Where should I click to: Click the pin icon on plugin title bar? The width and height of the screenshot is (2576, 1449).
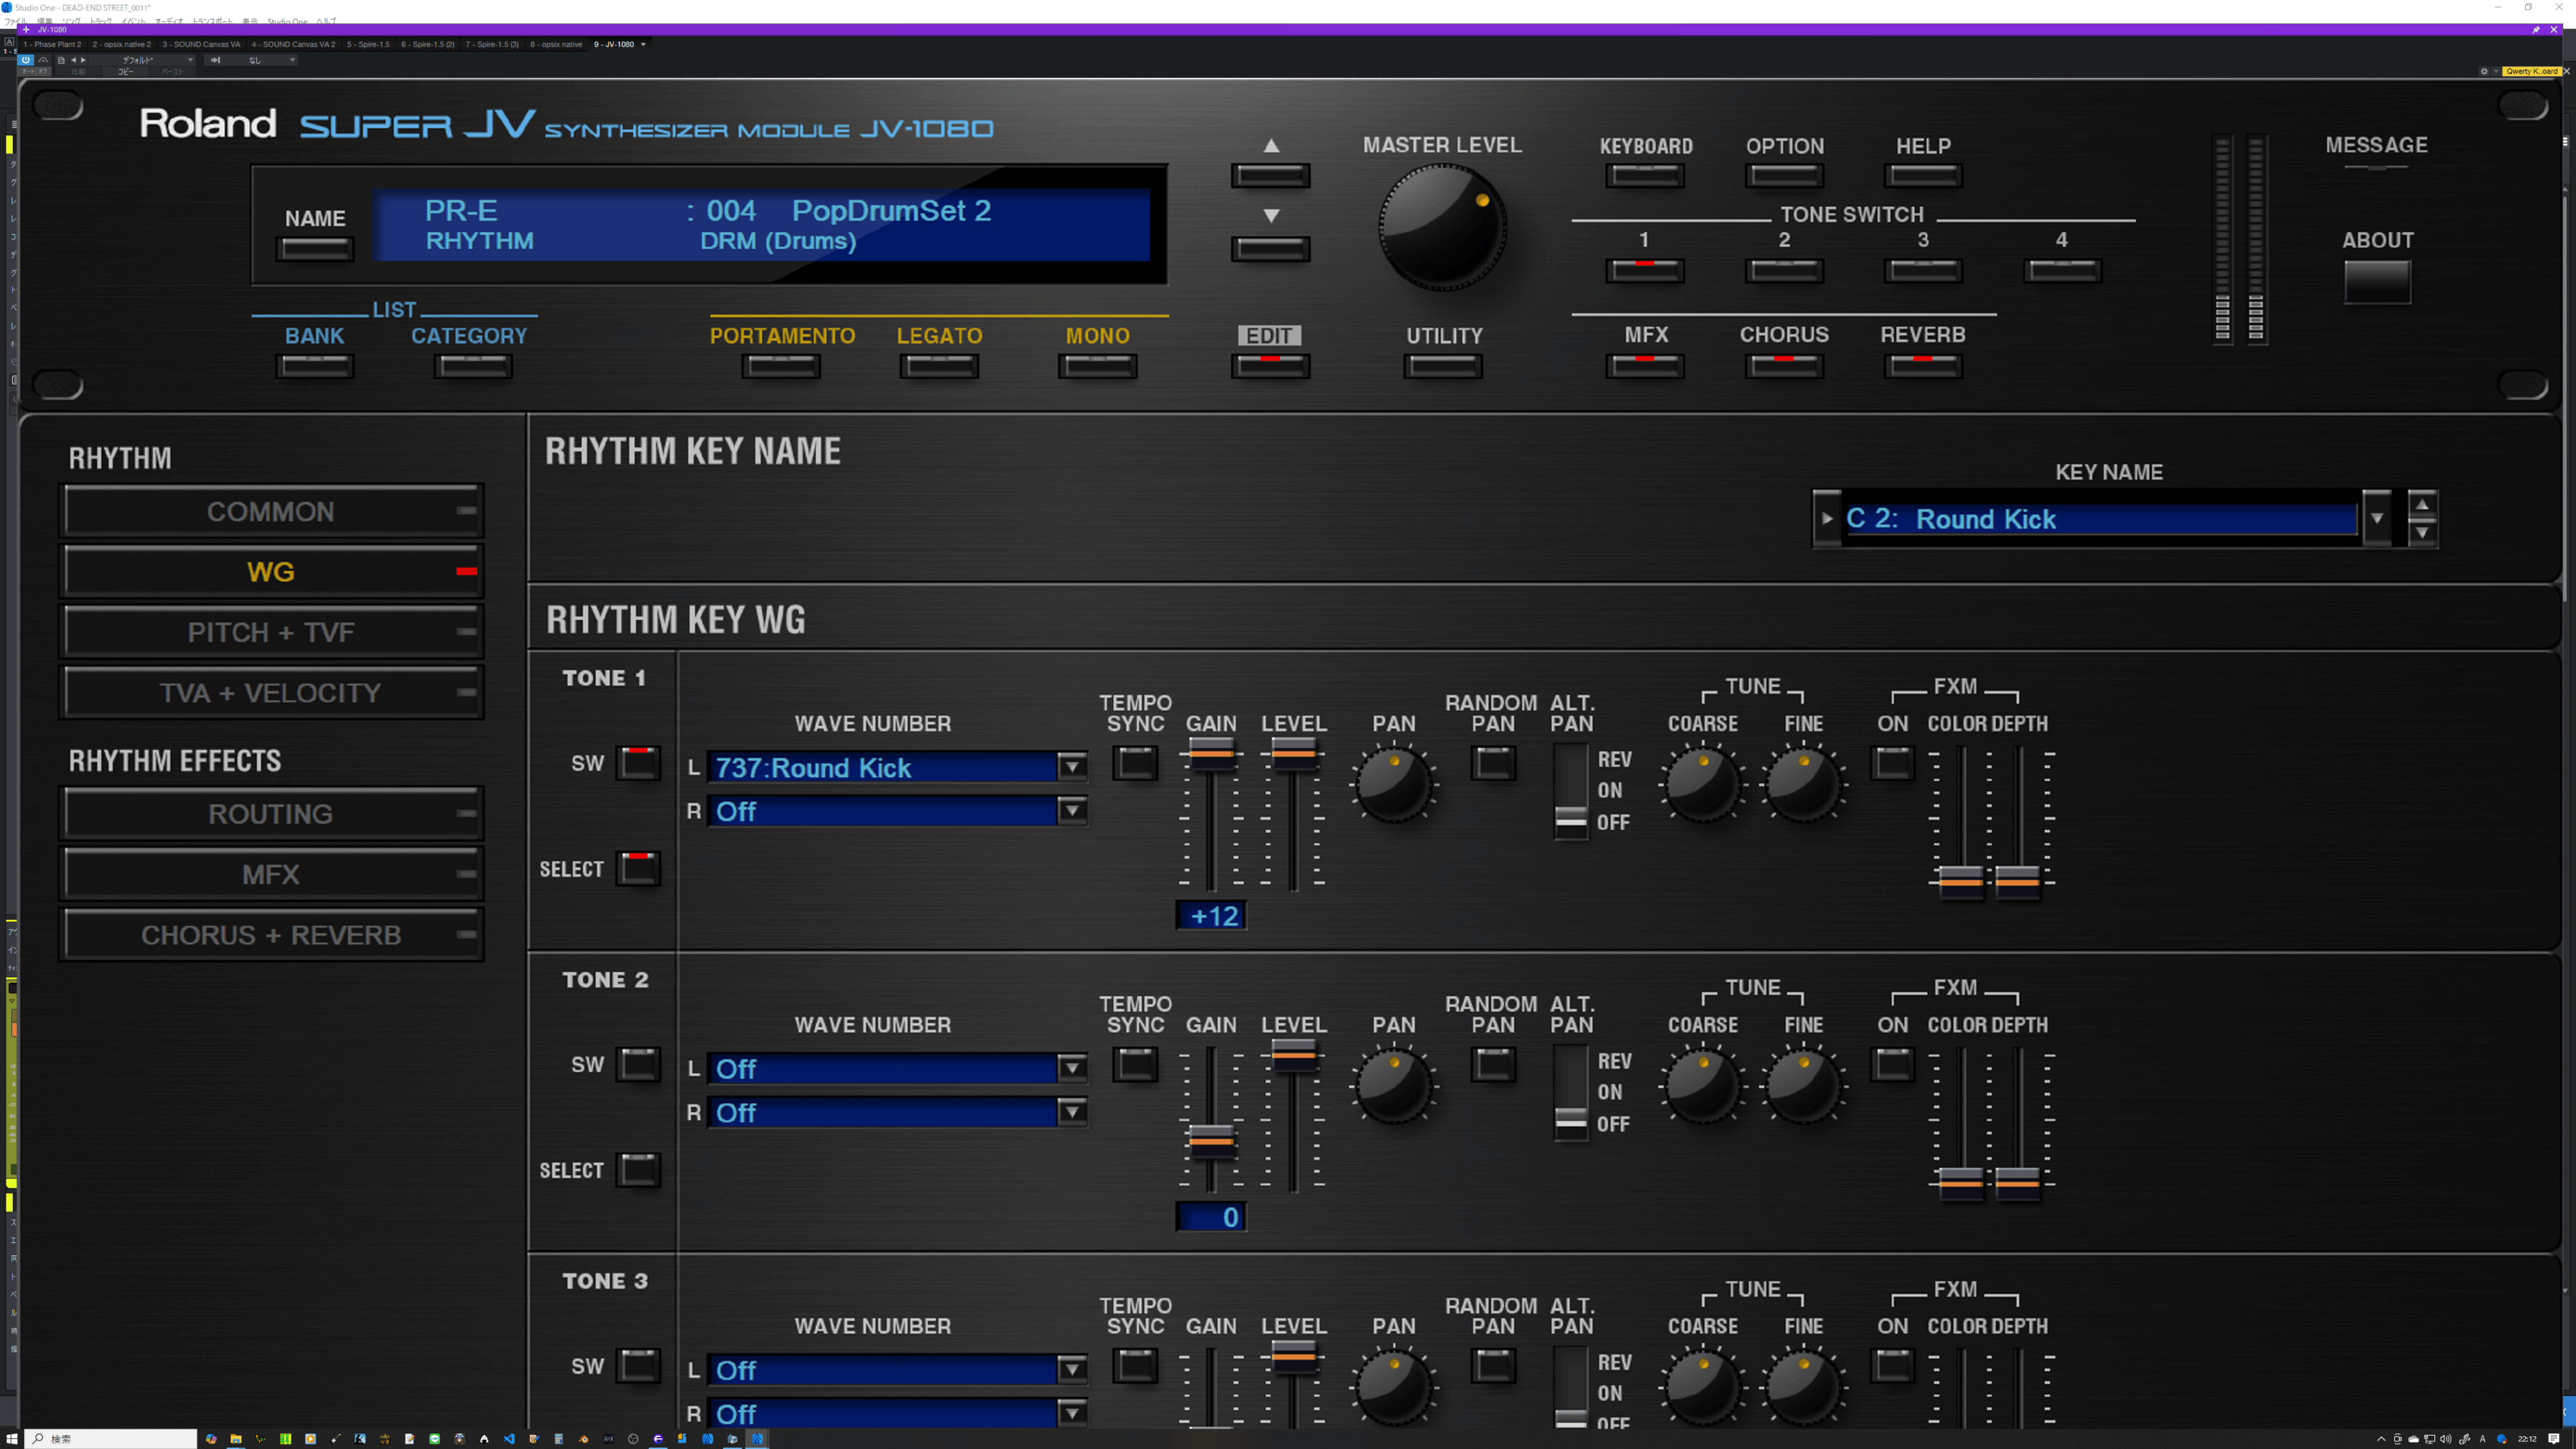tap(2536, 30)
